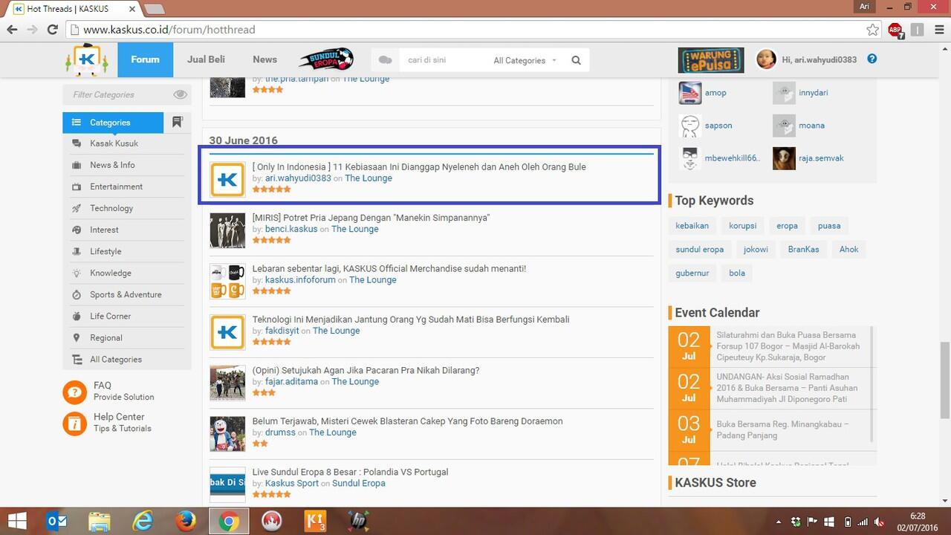The height and width of the screenshot is (535, 951).
Task: Open the username ari.wahyudi0383 greeting
Action: (x=819, y=59)
